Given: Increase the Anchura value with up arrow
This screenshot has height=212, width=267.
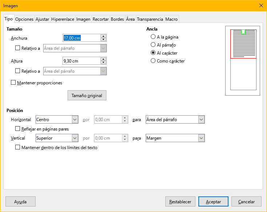Looking at the screenshot, I should pyautogui.click(x=104, y=36).
